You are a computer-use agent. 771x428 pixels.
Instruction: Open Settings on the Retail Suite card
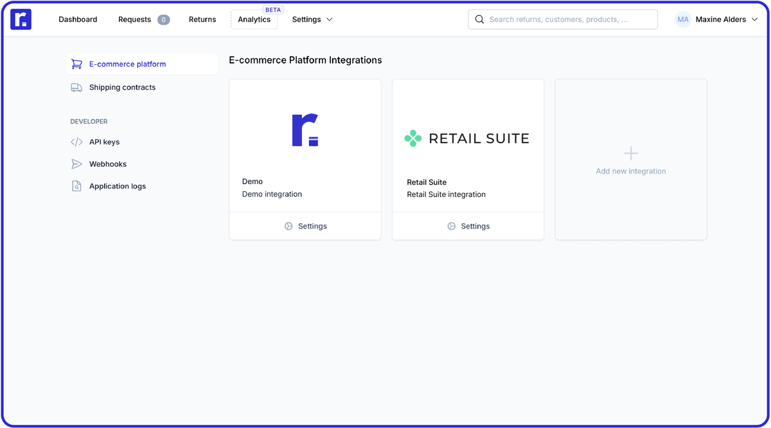468,227
